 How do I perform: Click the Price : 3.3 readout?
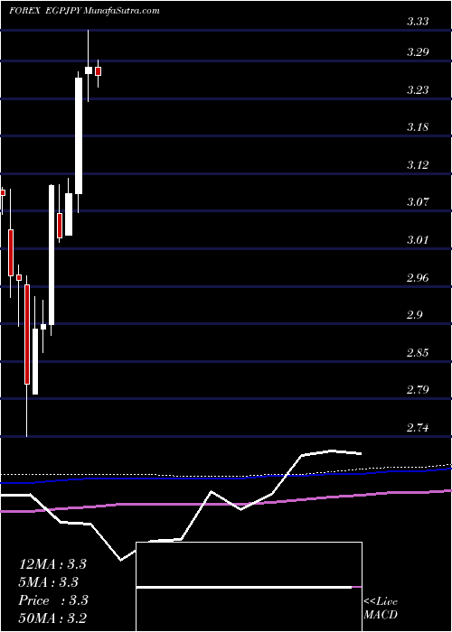[x=52, y=600]
